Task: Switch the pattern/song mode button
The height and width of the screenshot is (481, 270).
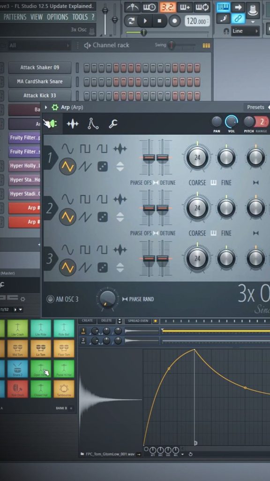Action: (131, 21)
